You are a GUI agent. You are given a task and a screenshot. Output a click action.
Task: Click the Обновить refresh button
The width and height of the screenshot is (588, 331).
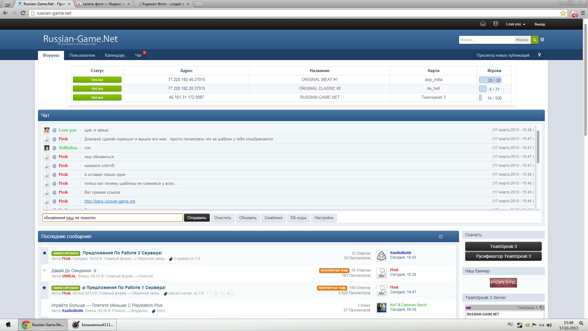[x=248, y=218]
